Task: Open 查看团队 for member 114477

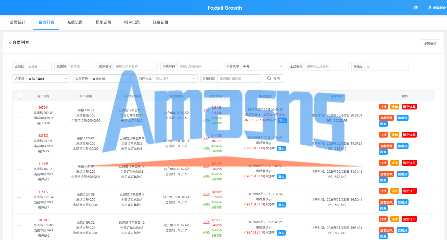Action: coord(386,202)
